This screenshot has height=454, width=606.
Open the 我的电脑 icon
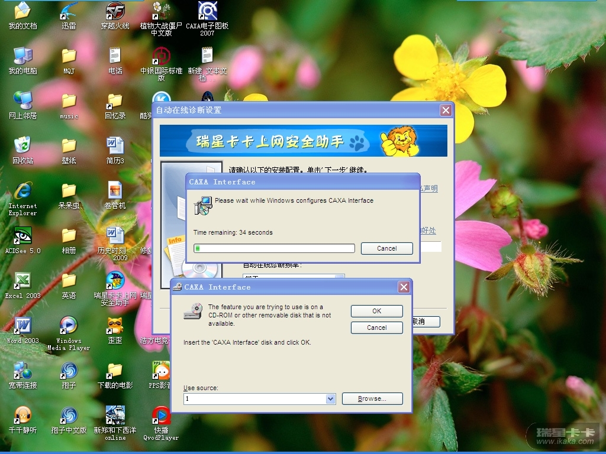[x=22, y=61]
